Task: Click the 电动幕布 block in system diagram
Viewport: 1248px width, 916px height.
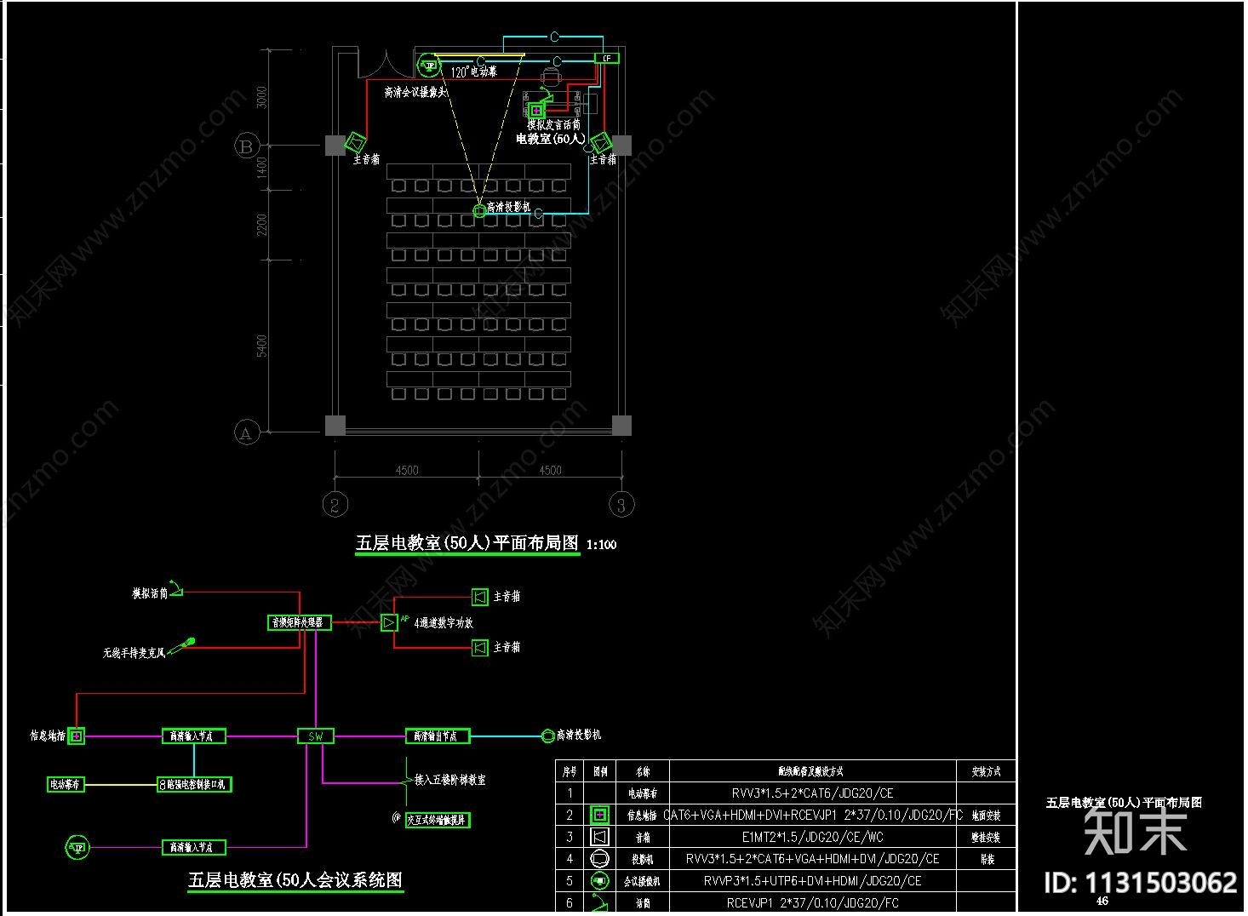Action: pos(66,784)
